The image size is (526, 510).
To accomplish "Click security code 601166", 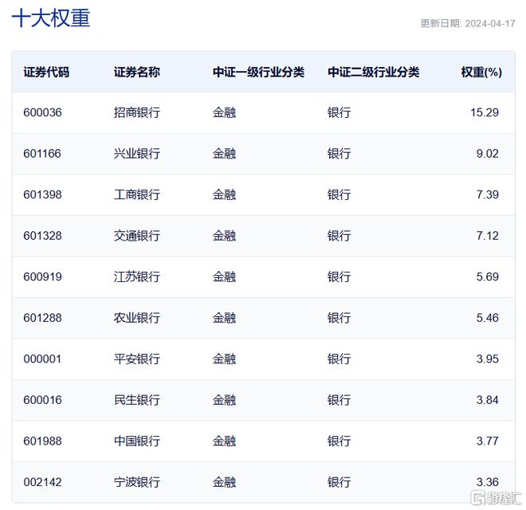I will click(42, 154).
